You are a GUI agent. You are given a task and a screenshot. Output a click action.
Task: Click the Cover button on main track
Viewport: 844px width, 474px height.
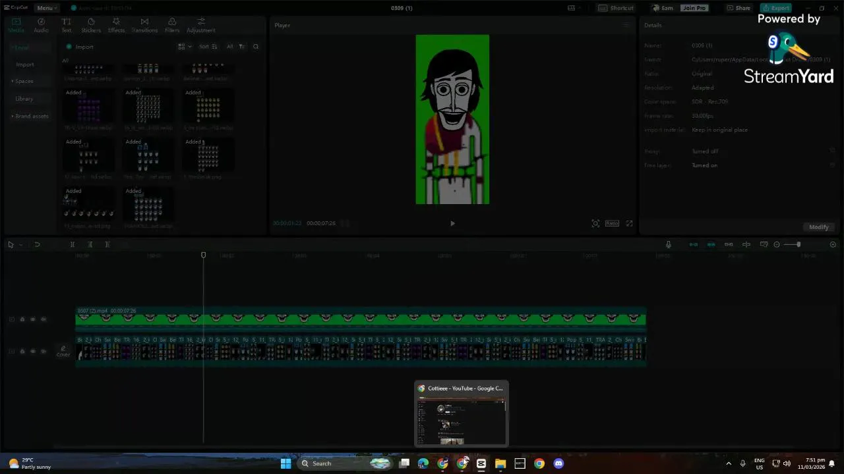[x=63, y=352]
